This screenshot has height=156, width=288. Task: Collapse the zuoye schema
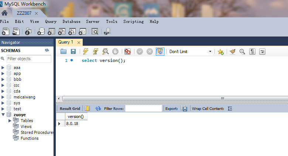click(x=3, y=115)
